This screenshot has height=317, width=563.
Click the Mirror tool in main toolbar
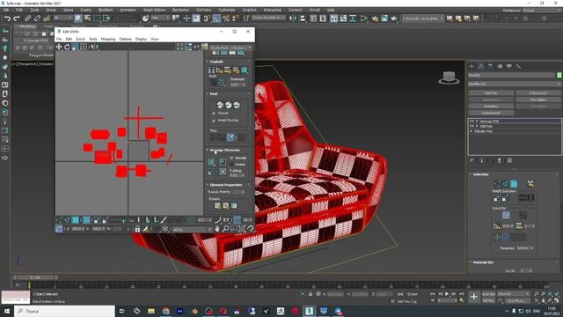293,18
